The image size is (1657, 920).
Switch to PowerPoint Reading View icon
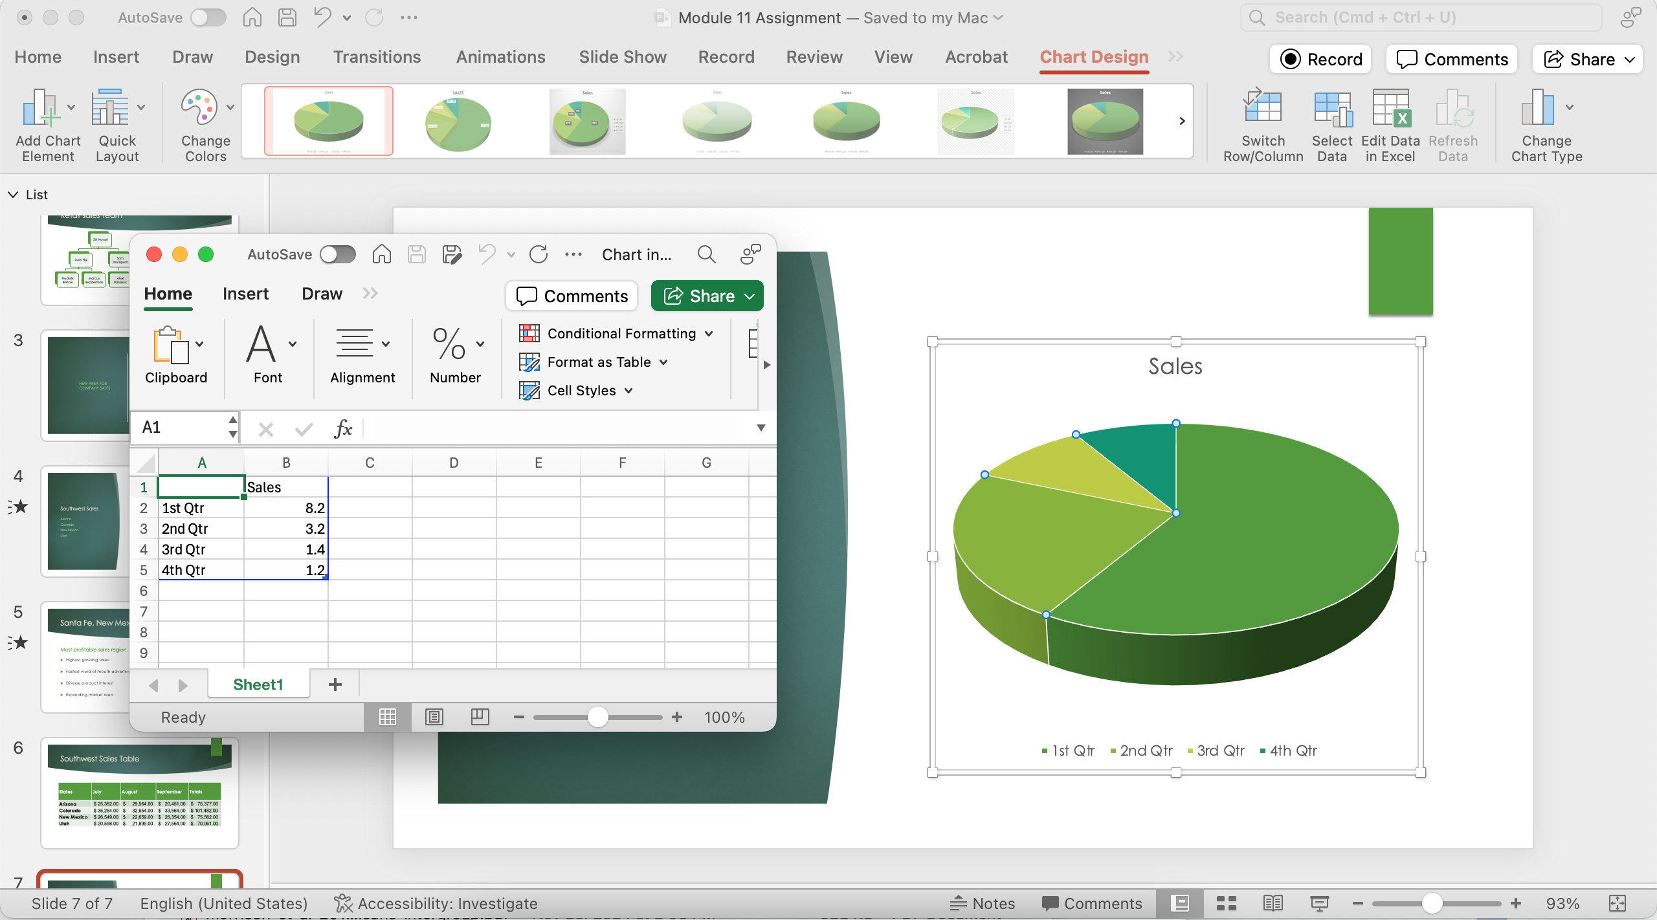(1273, 903)
